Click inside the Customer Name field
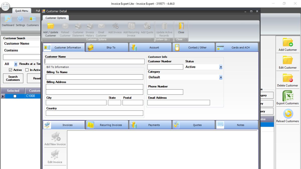Screen dimensions: 301x169 95,61
